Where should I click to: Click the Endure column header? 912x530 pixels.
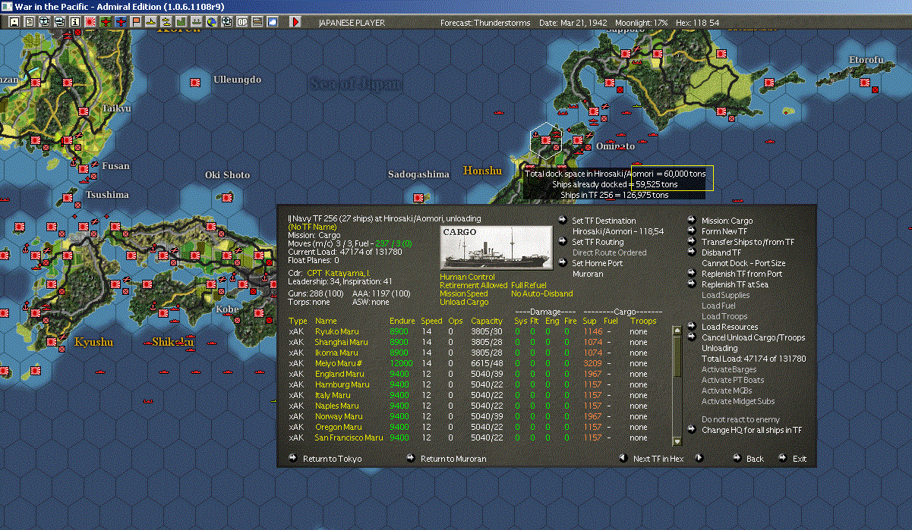coord(402,321)
